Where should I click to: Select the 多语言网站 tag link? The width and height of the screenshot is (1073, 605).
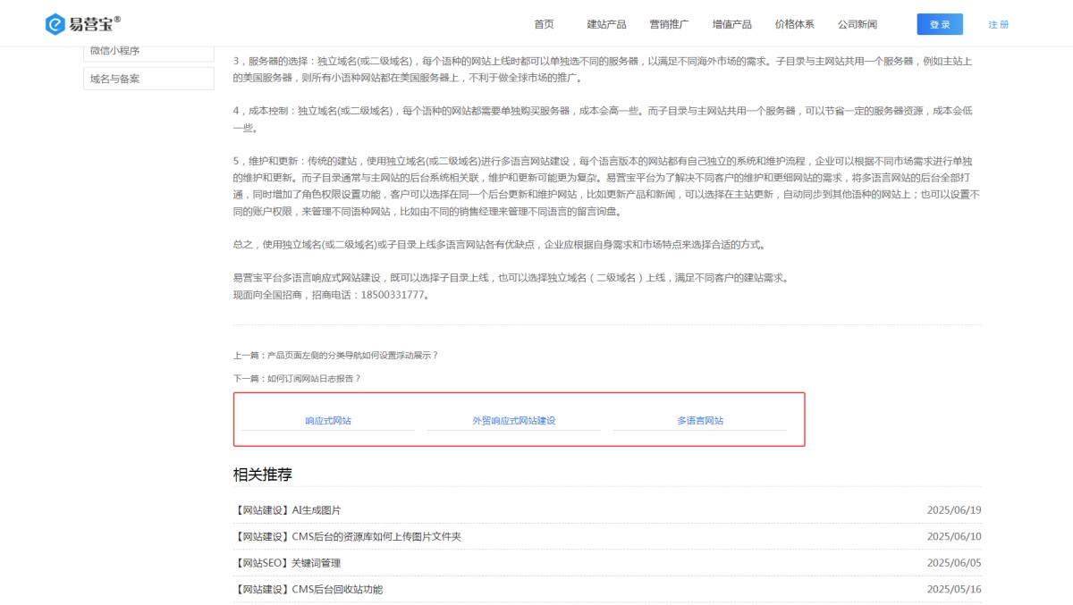point(700,420)
